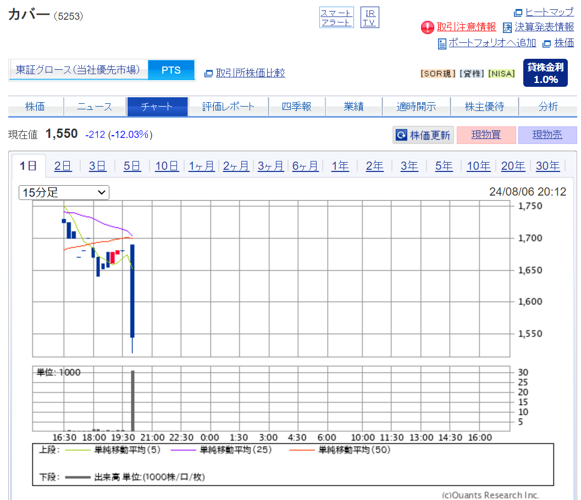The width and height of the screenshot is (581, 500).
Task: Click the 株価 link at top right
Action: coord(564,43)
